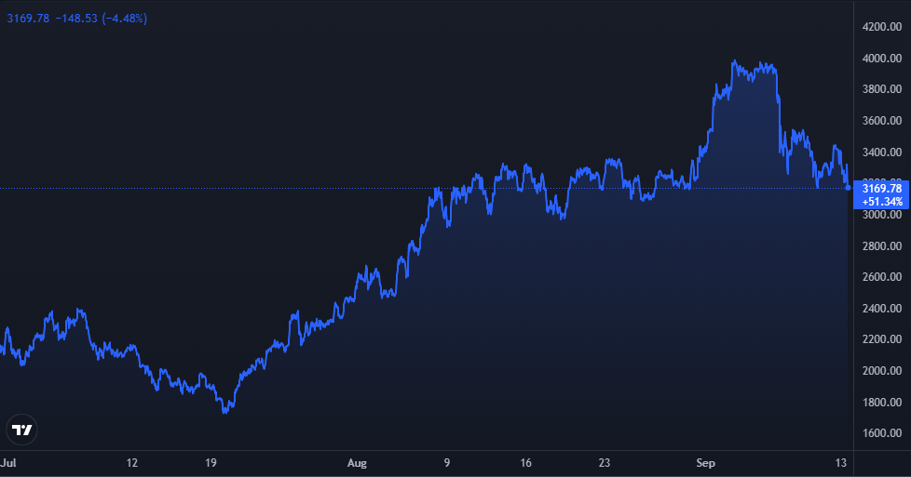Click the 2400.00 price axis label
The image size is (911, 477).
(880, 309)
